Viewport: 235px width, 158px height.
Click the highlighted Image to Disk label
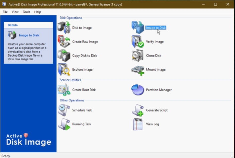[155, 27]
